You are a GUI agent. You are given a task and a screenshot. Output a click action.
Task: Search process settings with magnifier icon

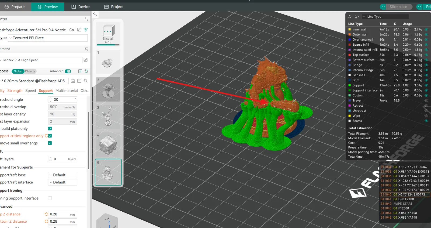click(85, 81)
